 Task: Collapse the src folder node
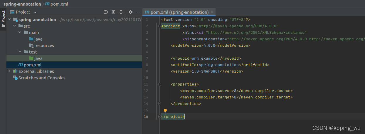click(15, 26)
